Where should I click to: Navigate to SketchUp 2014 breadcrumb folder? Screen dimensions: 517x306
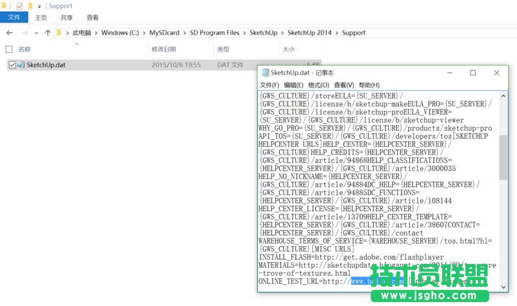coord(309,33)
